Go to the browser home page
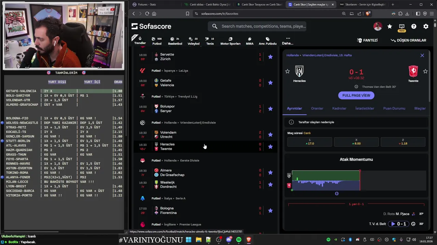 [x=154, y=14]
